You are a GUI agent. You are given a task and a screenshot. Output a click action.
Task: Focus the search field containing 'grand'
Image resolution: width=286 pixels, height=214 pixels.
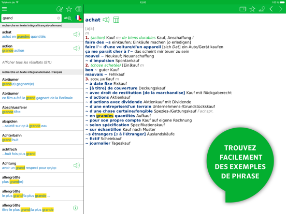tap(31, 18)
